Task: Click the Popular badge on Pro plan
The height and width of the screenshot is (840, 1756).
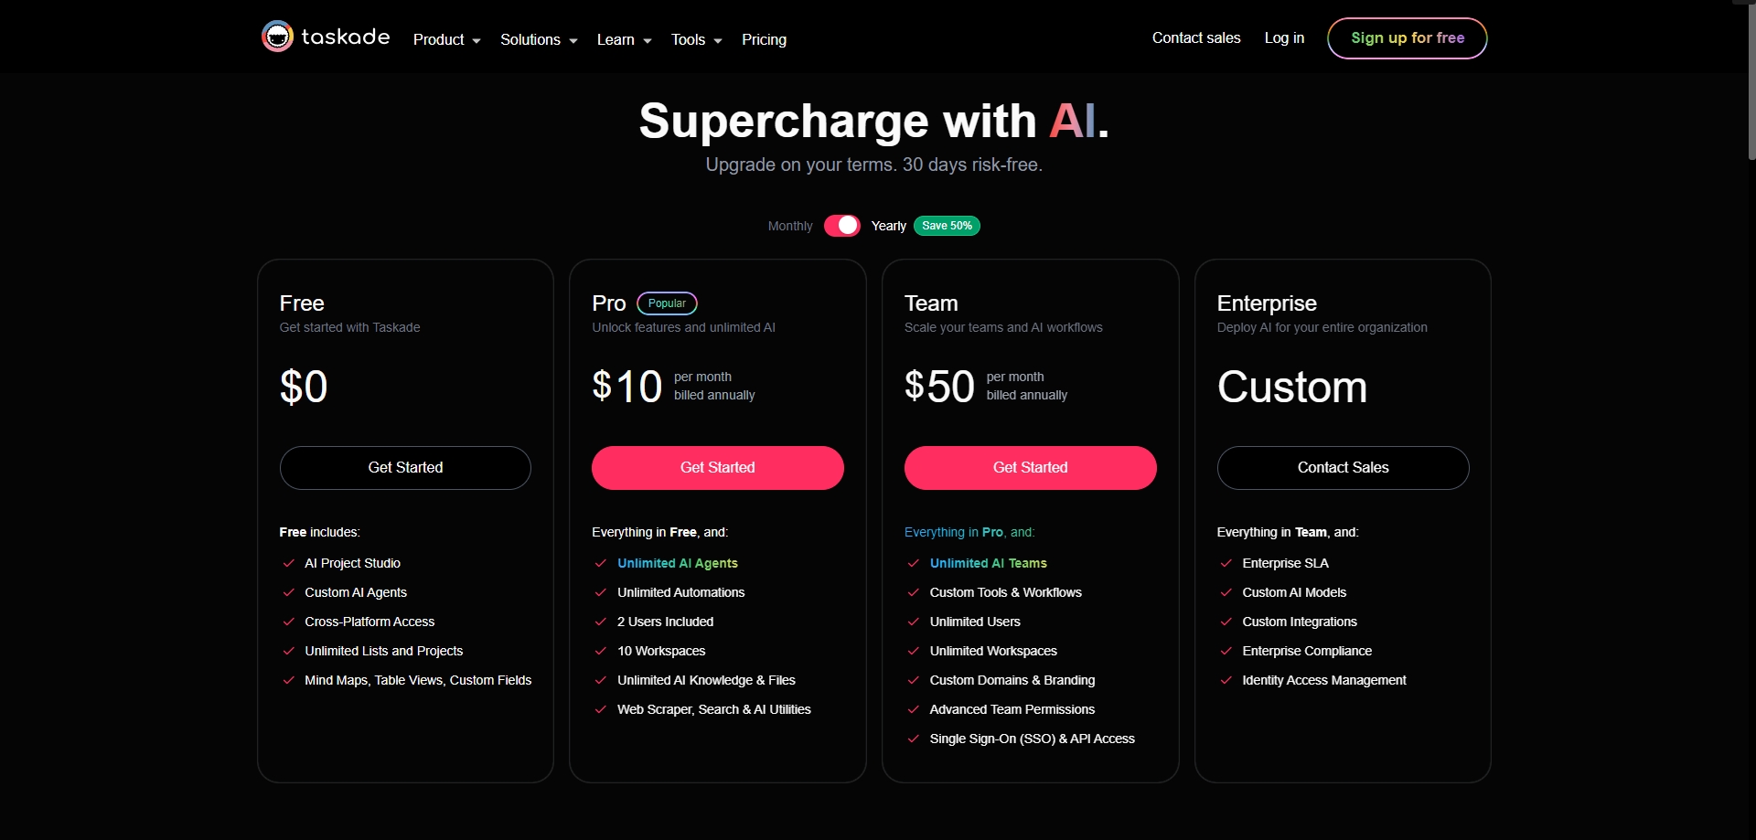Action: click(x=667, y=303)
